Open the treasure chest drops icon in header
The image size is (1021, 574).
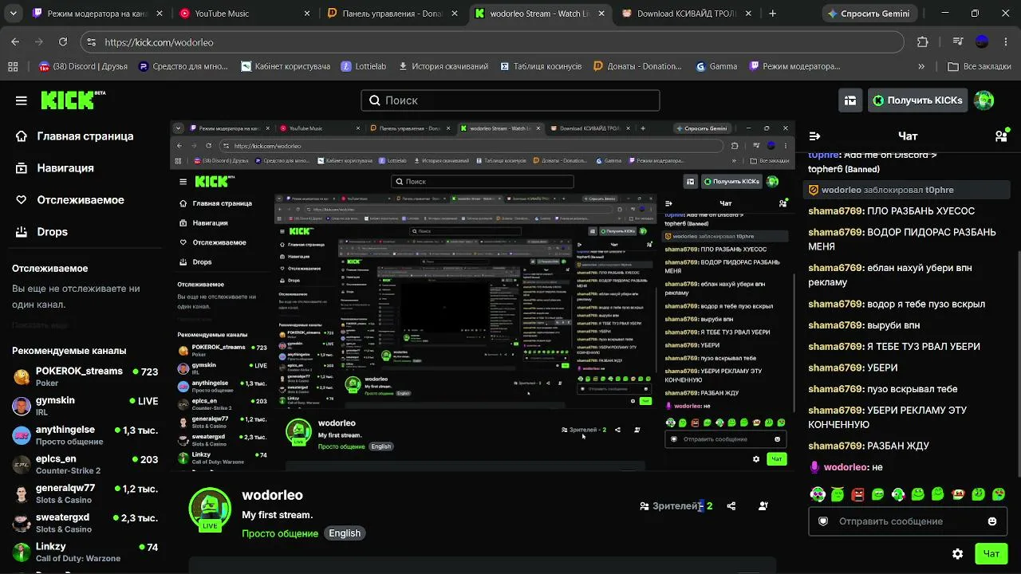pyautogui.click(x=850, y=100)
